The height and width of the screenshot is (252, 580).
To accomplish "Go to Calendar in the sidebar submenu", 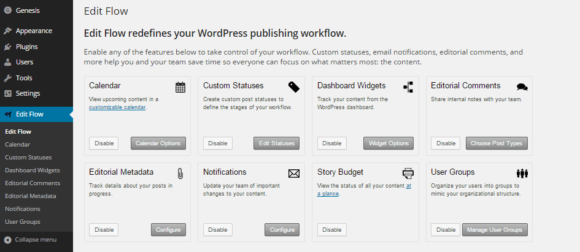I will click(x=17, y=145).
